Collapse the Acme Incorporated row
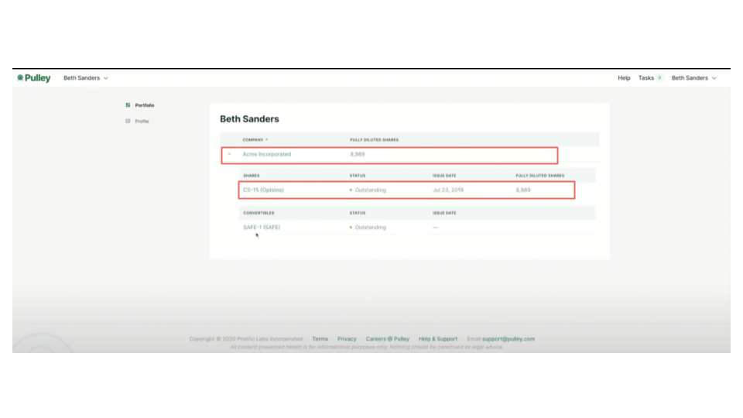This screenshot has height=418, width=743. pos(229,154)
